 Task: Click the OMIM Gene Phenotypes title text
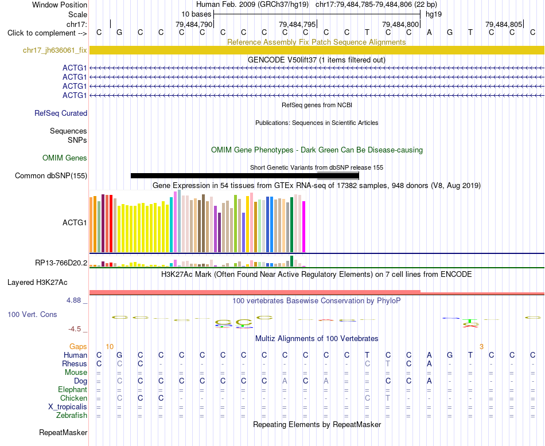click(x=317, y=150)
